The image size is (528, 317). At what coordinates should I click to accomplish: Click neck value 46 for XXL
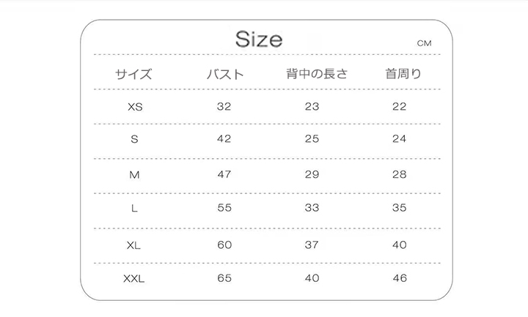click(400, 279)
